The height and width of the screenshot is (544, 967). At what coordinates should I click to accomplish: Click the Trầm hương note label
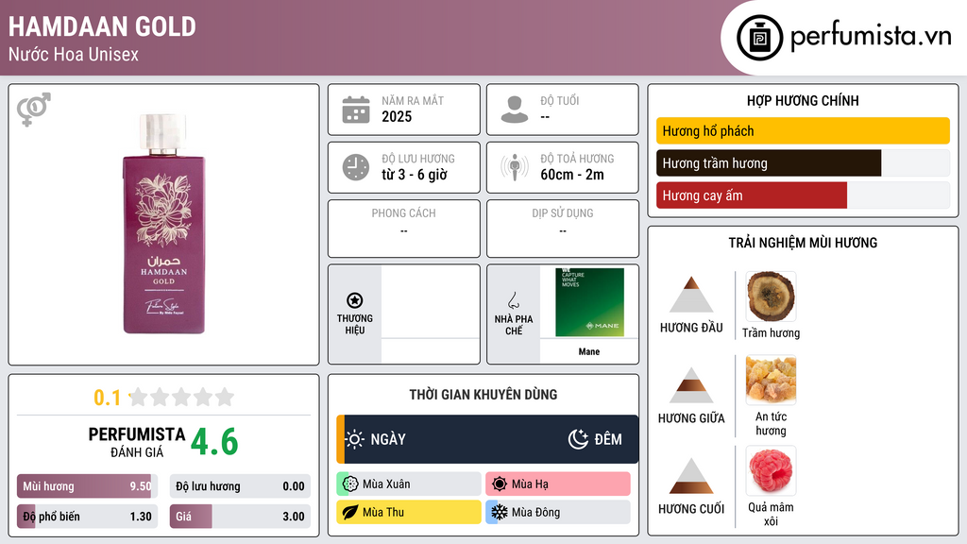pyautogui.click(x=771, y=333)
